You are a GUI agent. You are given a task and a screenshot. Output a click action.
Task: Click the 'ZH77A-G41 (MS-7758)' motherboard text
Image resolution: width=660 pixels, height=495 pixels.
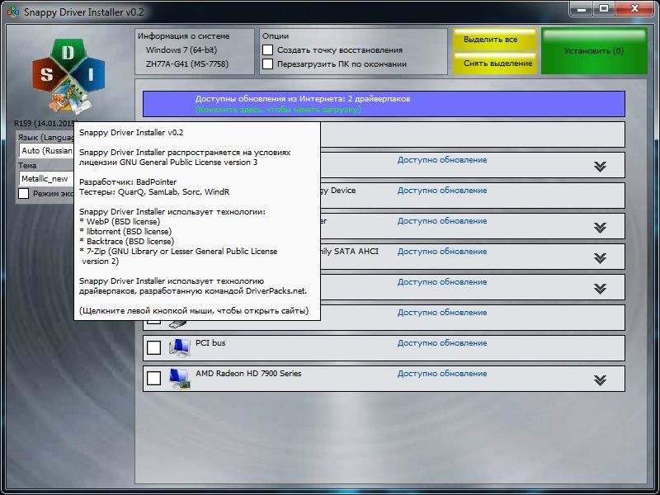click(187, 64)
